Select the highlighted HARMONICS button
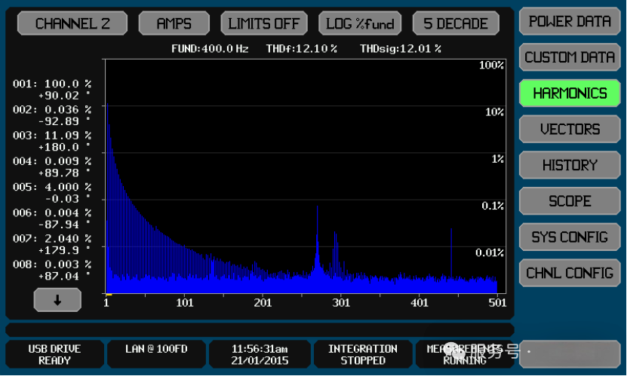 point(570,93)
